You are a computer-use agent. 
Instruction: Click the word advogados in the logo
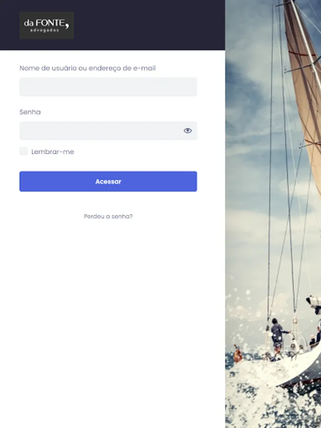pyautogui.click(x=45, y=30)
